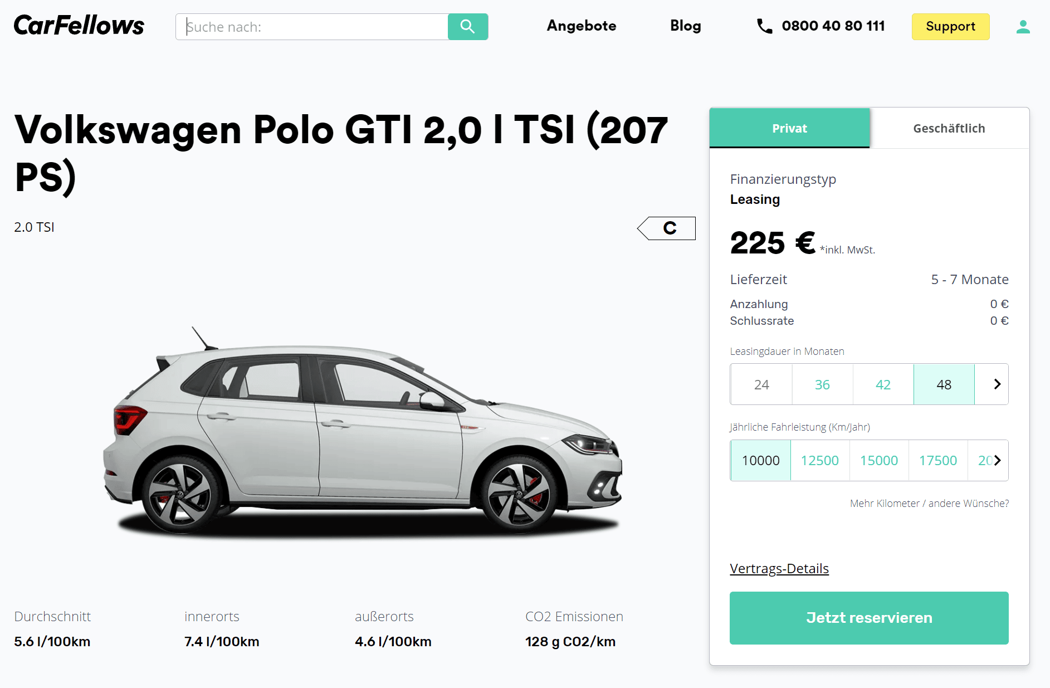Click the efficiency class C label

pos(667,228)
